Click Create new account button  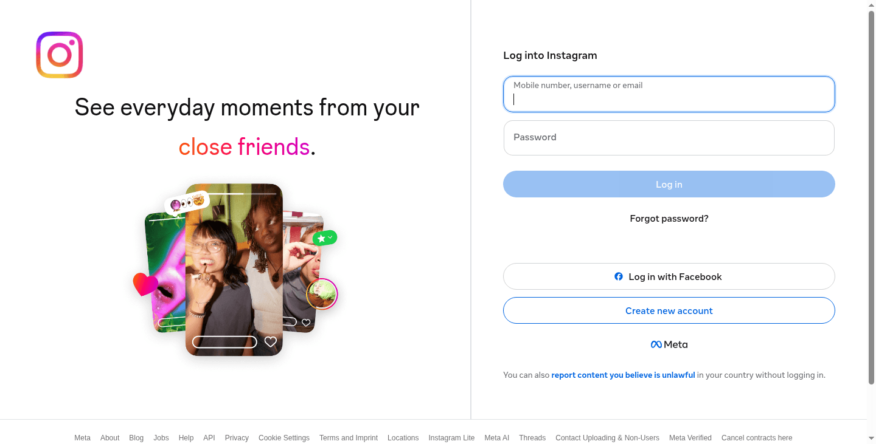coord(669,310)
